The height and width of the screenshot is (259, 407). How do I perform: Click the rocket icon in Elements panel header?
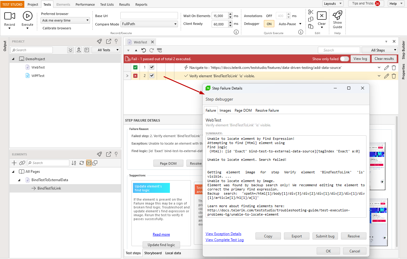coord(99,154)
